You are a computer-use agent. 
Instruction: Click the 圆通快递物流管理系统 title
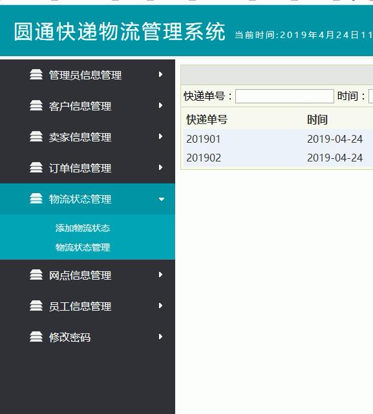coord(120,32)
